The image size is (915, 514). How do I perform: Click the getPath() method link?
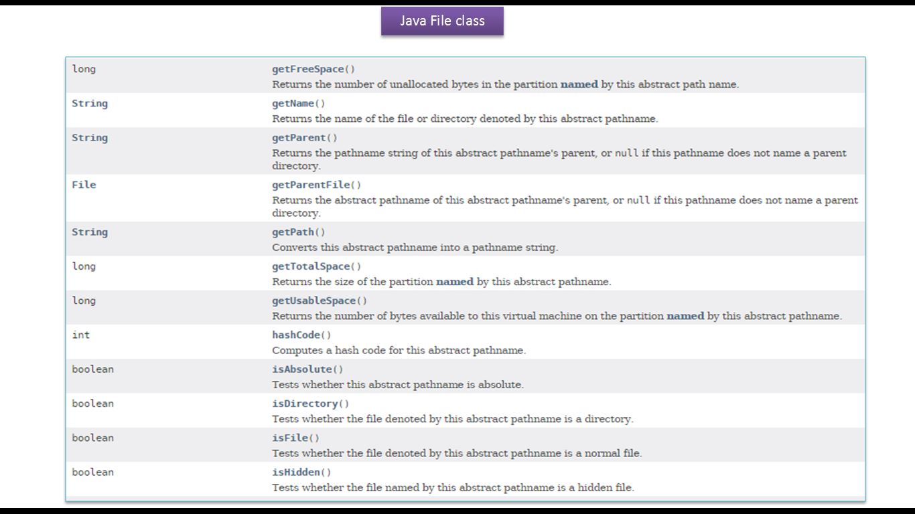pyautogui.click(x=295, y=232)
